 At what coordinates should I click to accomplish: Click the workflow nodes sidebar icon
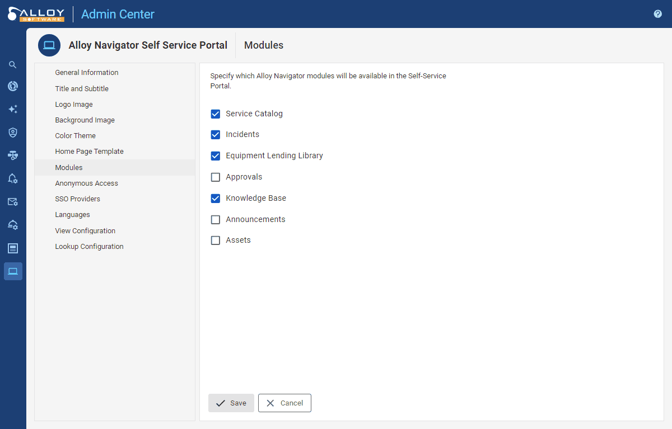click(x=13, y=155)
